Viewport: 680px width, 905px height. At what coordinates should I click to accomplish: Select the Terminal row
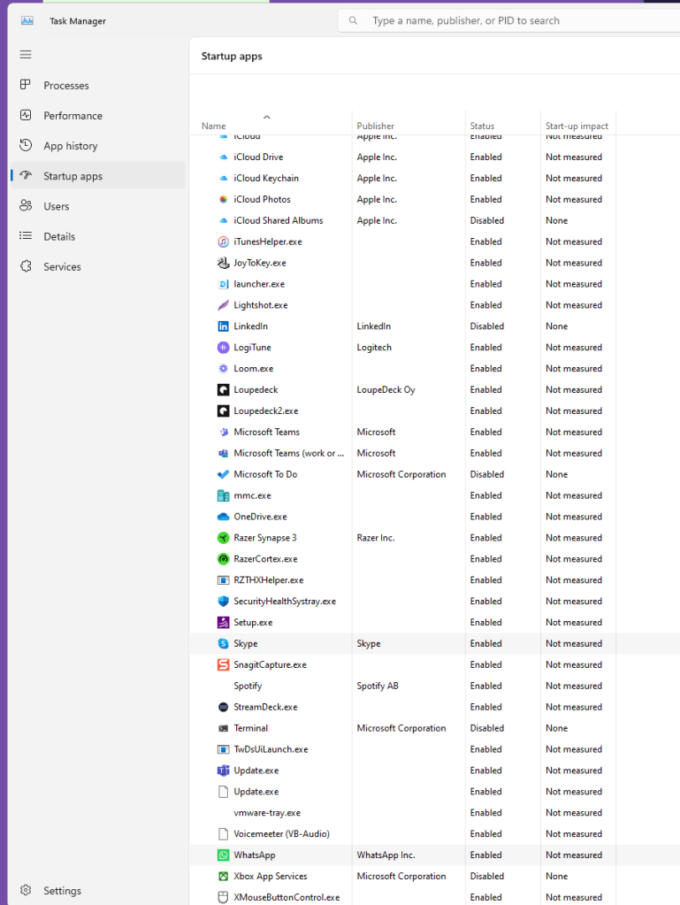434,728
